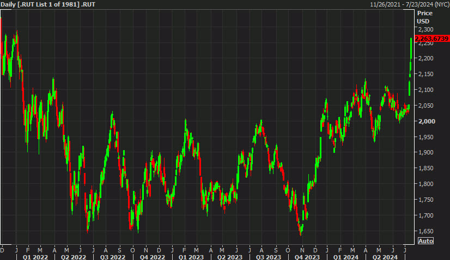This screenshot has width=450, height=260.
Task: Click the 'USD' currency label
Action: pos(423,21)
